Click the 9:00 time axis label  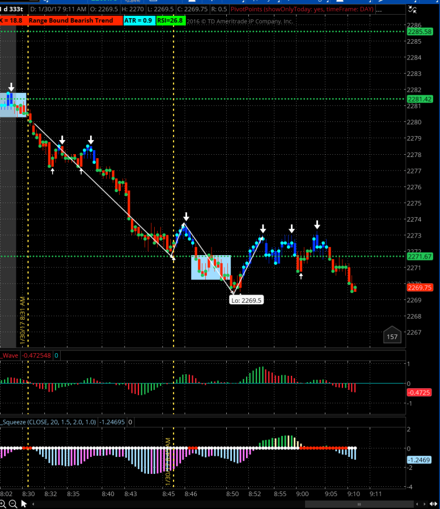pyautogui.click(x=302, y=494)
